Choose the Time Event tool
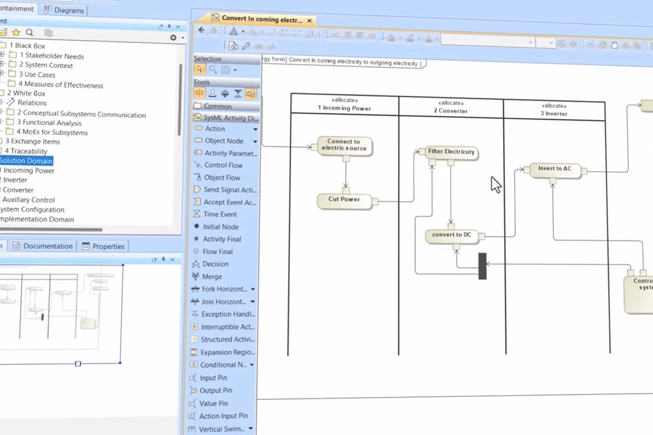Viewport: 653px width, 435px height. pos(220,214)
